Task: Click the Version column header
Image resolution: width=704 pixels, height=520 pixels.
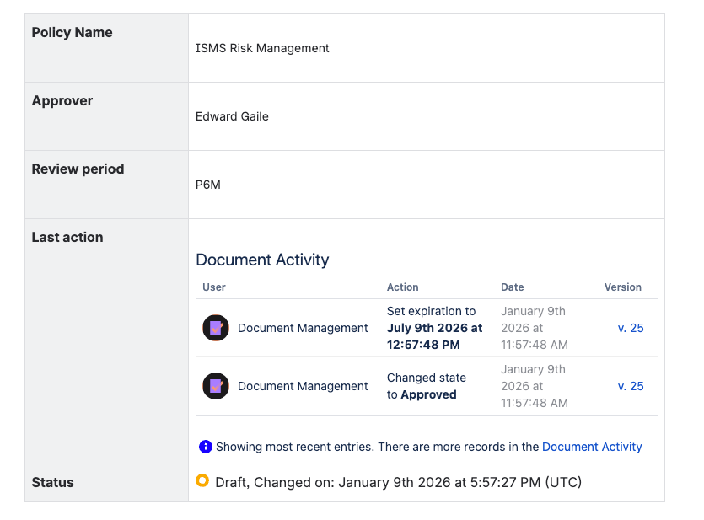Action: click(x=623, y=287)
